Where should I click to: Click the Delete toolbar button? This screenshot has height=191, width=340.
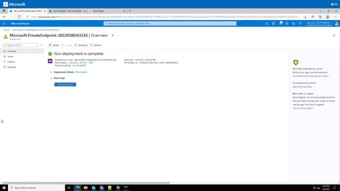(x=54, y=45)
